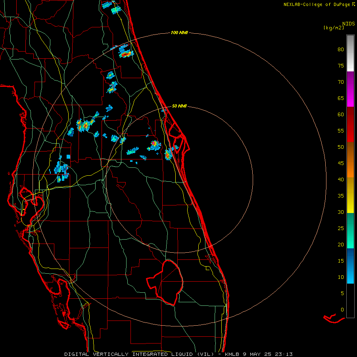This screenshot has height=357, width=357.
Task: Select the black bottom segment of the color scale
Action: [350, 301]
